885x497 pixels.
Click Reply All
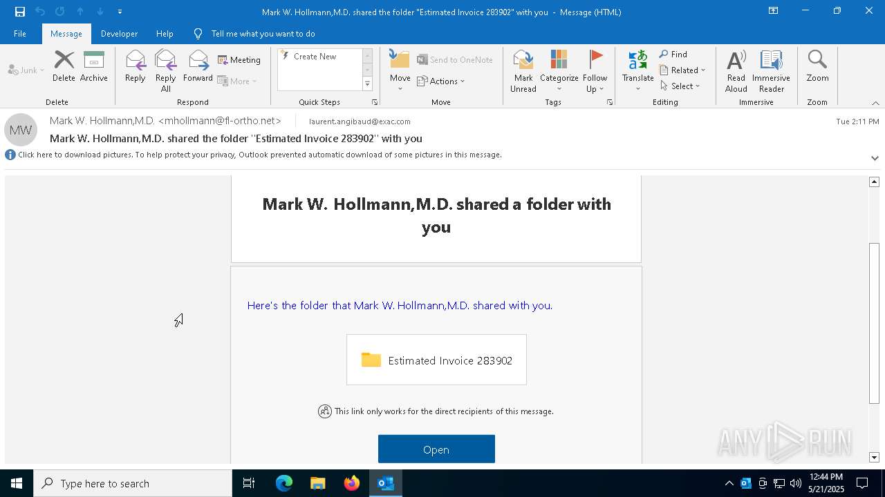tap(166, 71)
